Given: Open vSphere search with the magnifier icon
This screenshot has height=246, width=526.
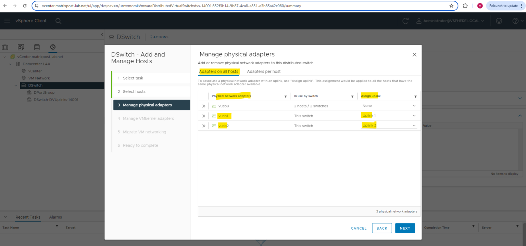Looking at the screenshot, I should (58, 21).
